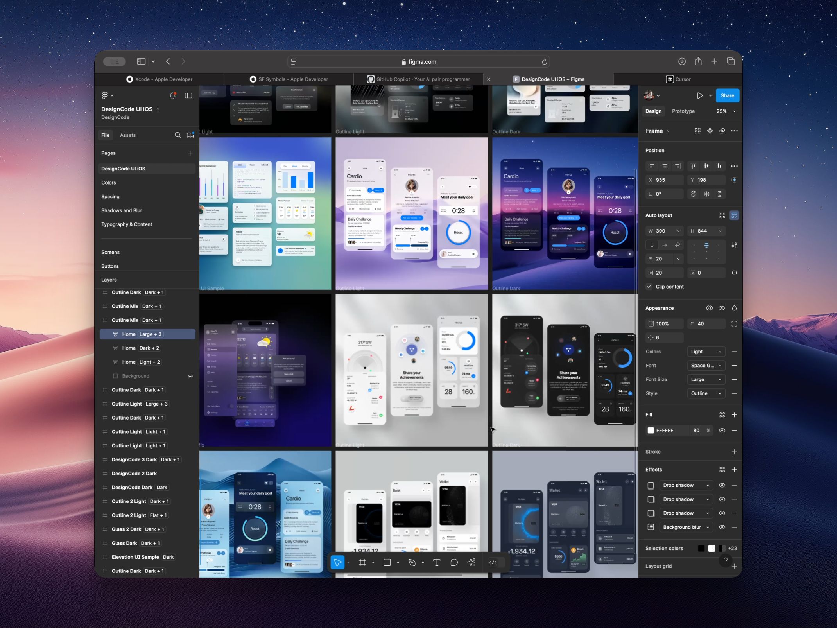The width and height of the screenshot is (837, 628).
Task: Toggle Appearance visibility eye
Action: pos(722,308)
